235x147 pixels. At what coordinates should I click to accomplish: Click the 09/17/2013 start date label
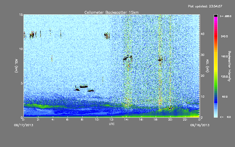click(23, 125)
